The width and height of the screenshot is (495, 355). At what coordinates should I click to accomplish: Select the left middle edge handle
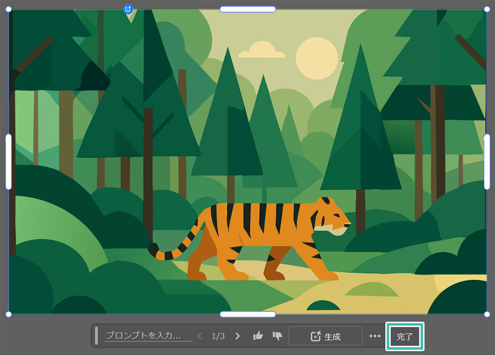9,162
